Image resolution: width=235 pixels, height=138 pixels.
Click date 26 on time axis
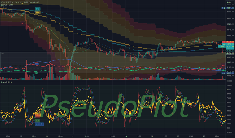point(204,136)
